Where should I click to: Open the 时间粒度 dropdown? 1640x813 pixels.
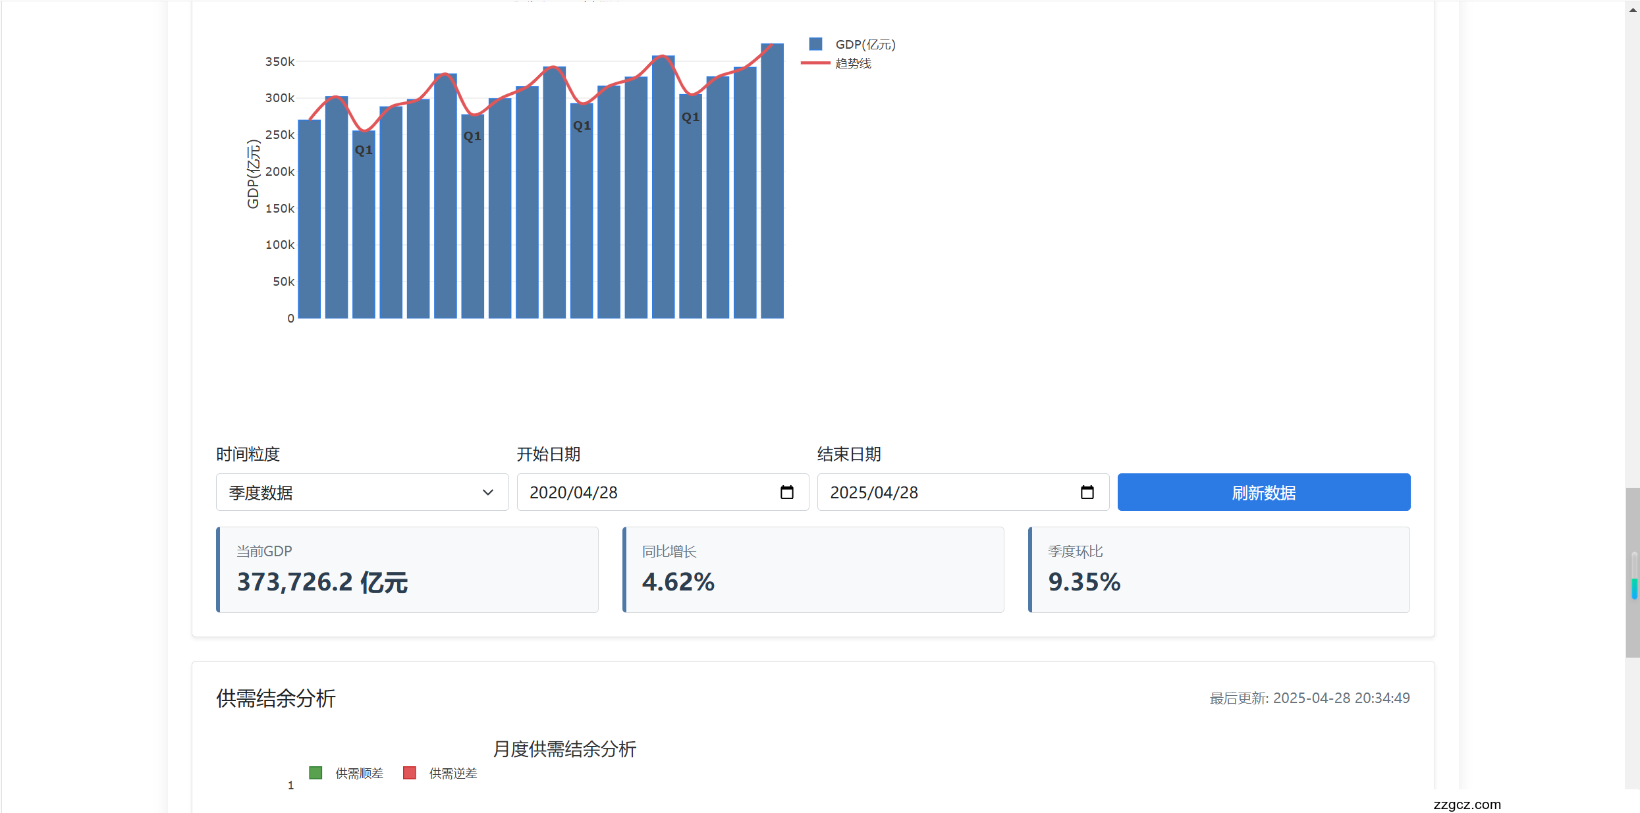[x=362, y=492]
